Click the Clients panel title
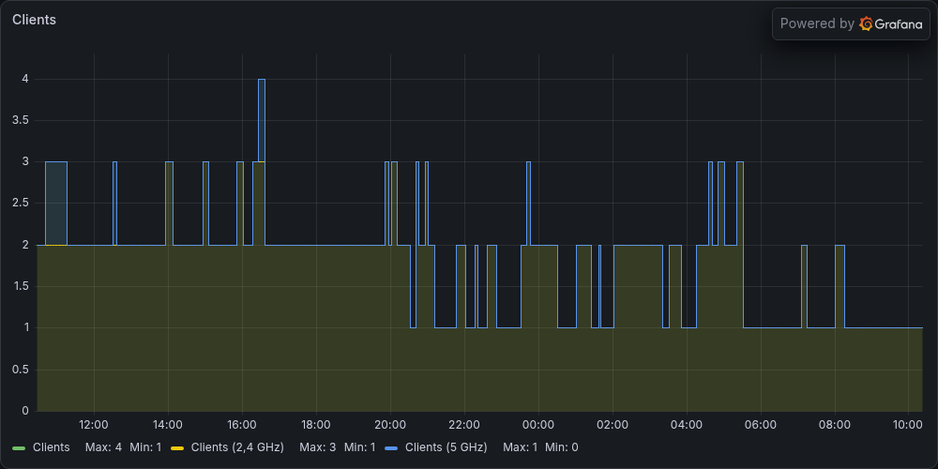The image size is (938, 469). click(34, 20)
